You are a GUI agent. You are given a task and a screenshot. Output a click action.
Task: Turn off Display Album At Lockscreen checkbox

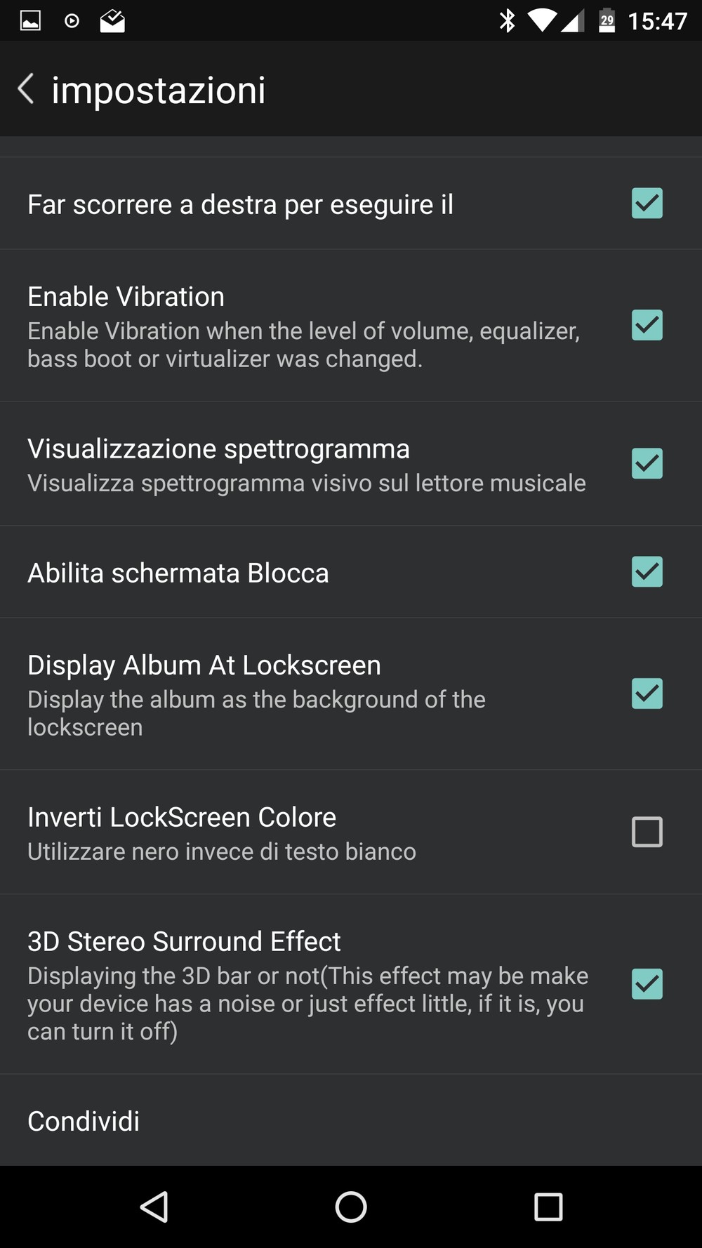tap(647, 693)
